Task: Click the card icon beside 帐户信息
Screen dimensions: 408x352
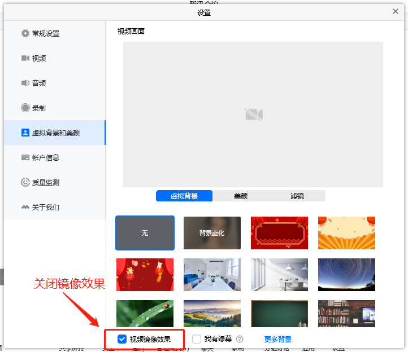Action: (25, 157)
